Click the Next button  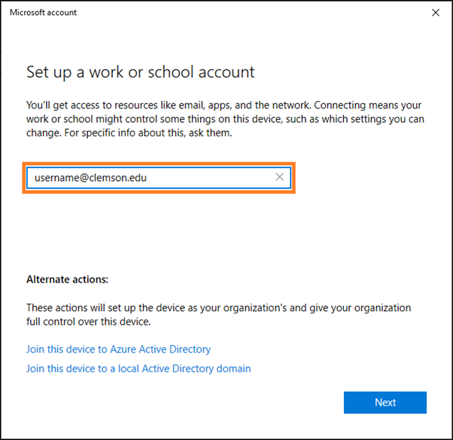point(385,402)
